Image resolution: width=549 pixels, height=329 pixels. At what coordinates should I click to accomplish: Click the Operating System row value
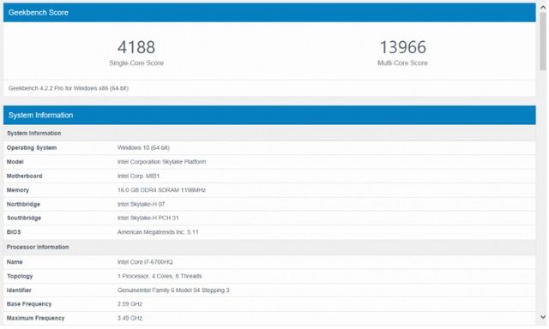coord(143,148)
